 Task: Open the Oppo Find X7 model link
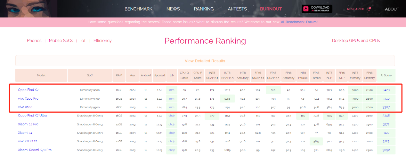point(28,90)
